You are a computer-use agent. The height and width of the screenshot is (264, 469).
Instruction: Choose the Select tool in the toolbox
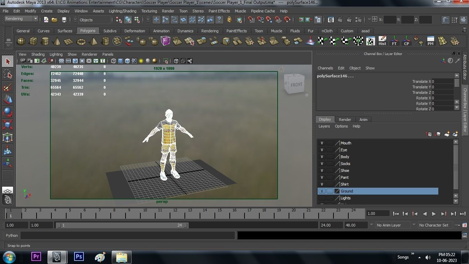pyautogui.click(x=8, y=62)
